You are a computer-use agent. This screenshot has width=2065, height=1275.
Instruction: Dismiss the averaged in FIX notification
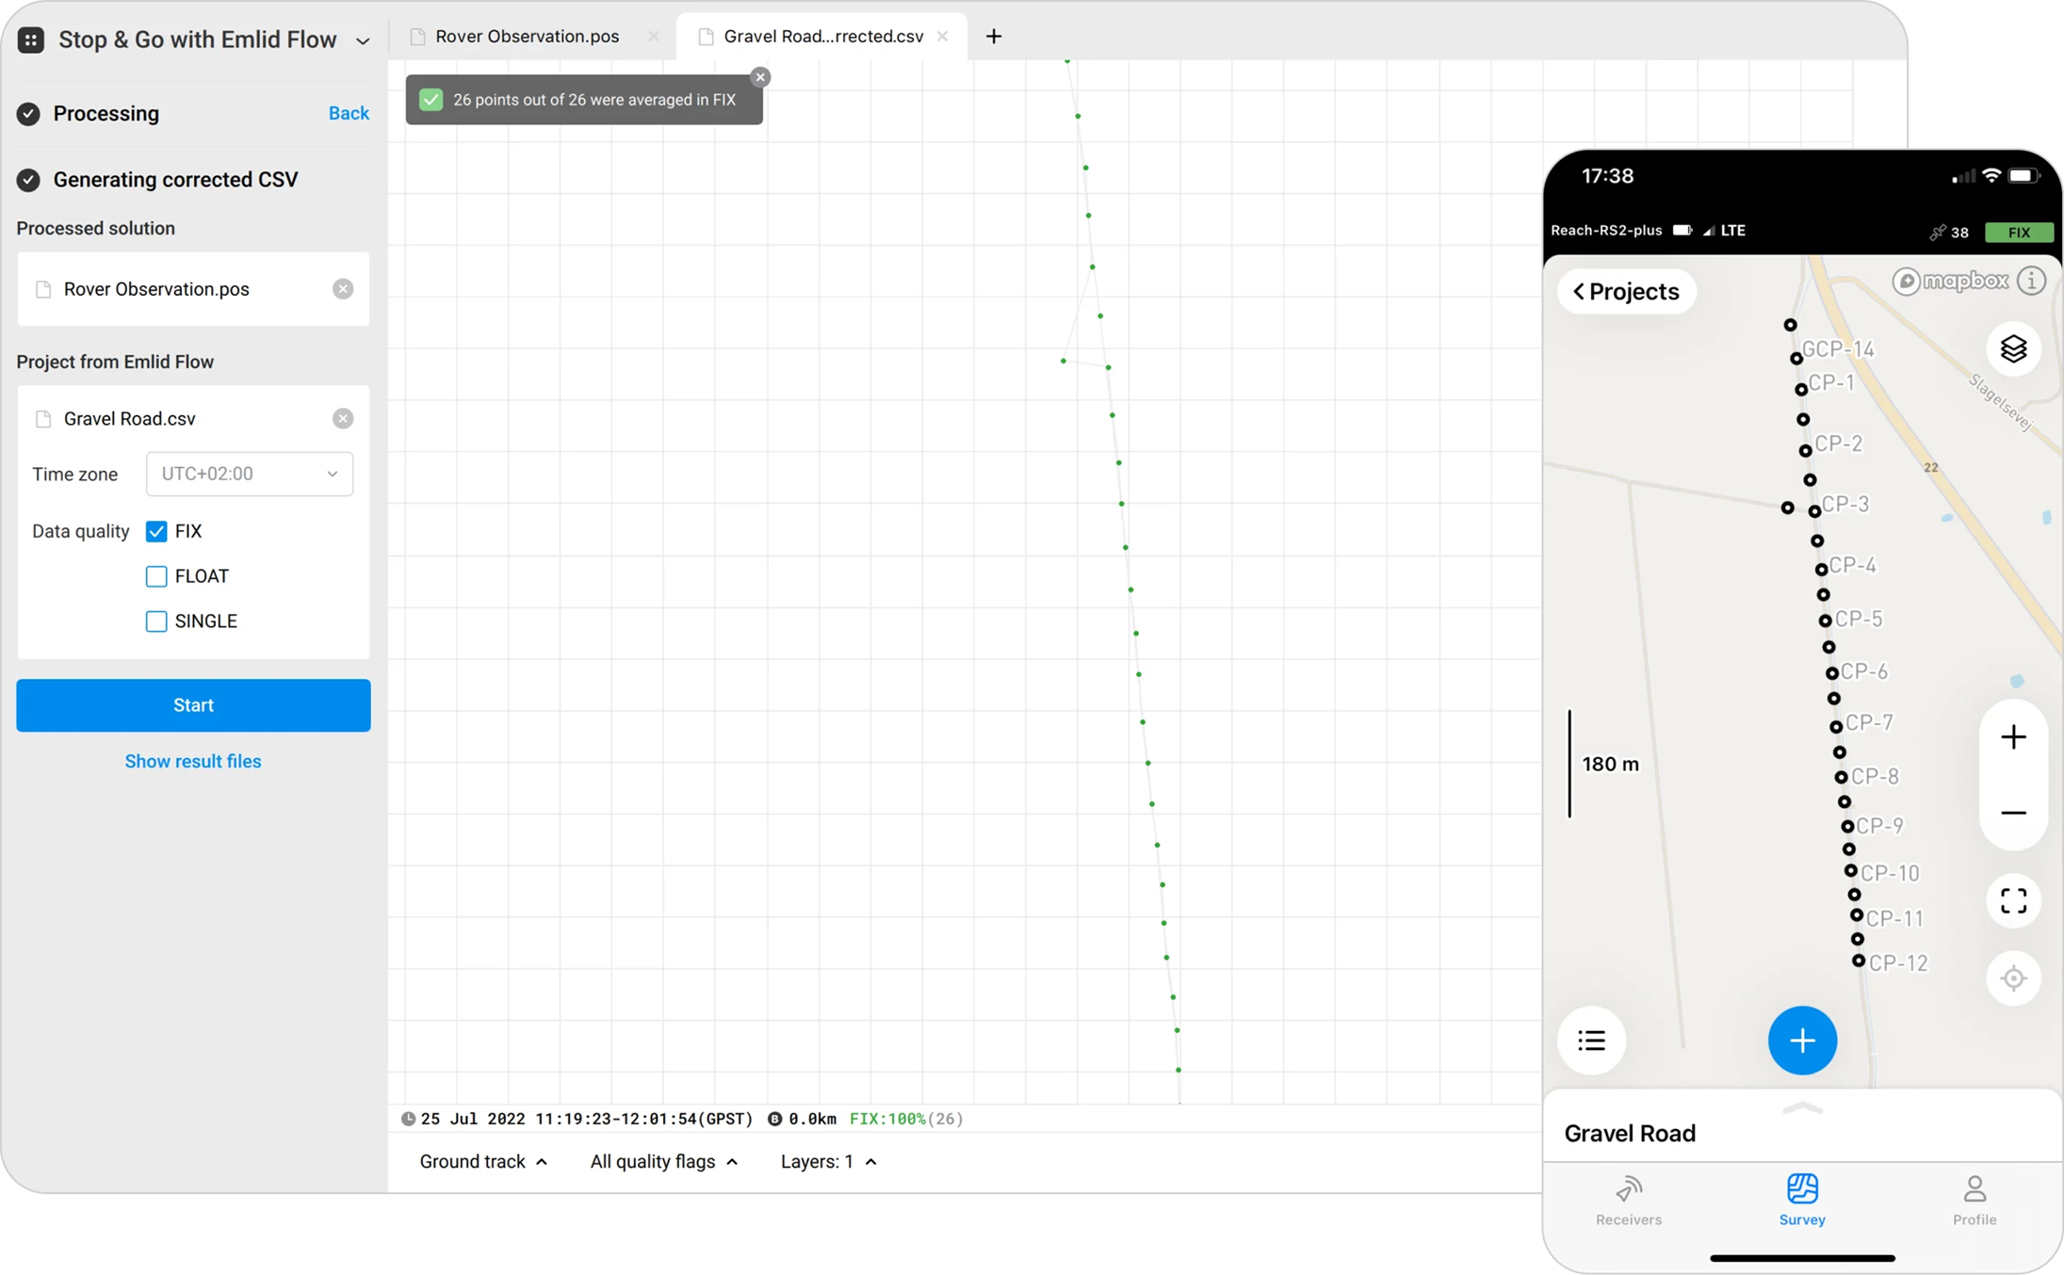tap(760, 77)
